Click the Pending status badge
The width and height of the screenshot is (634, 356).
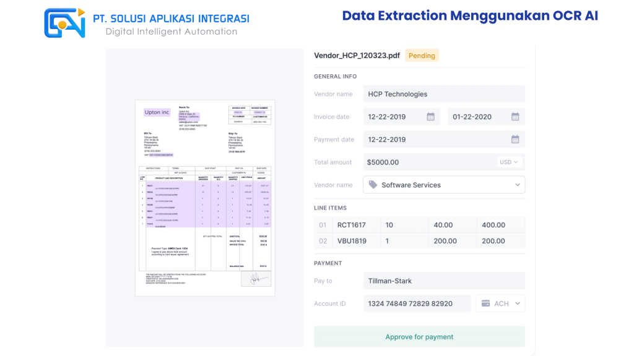pyautogui.click(x=422, y=56)
